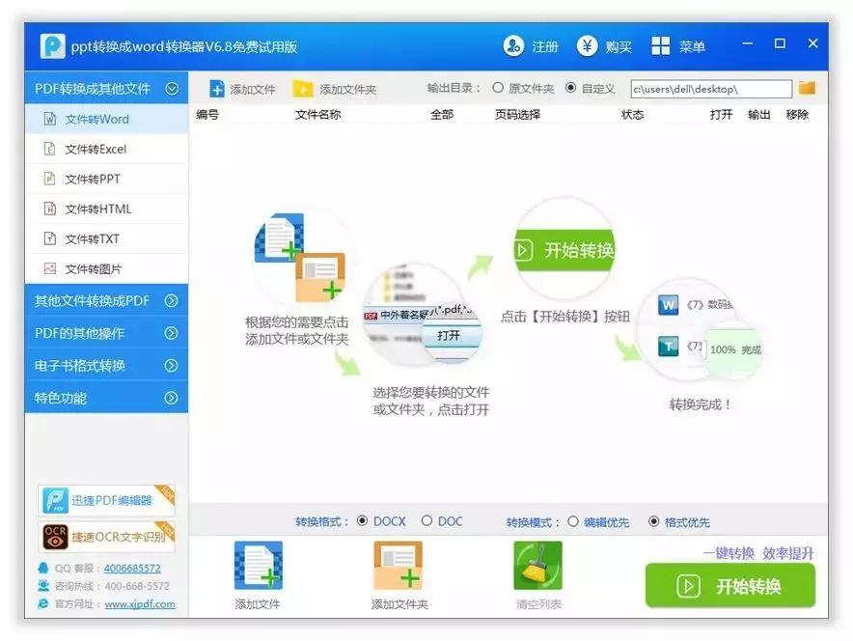The image size is (853, 641).
Task: Click the top toolbar 添加文件 icon
Action: click(x=217, y=89)
